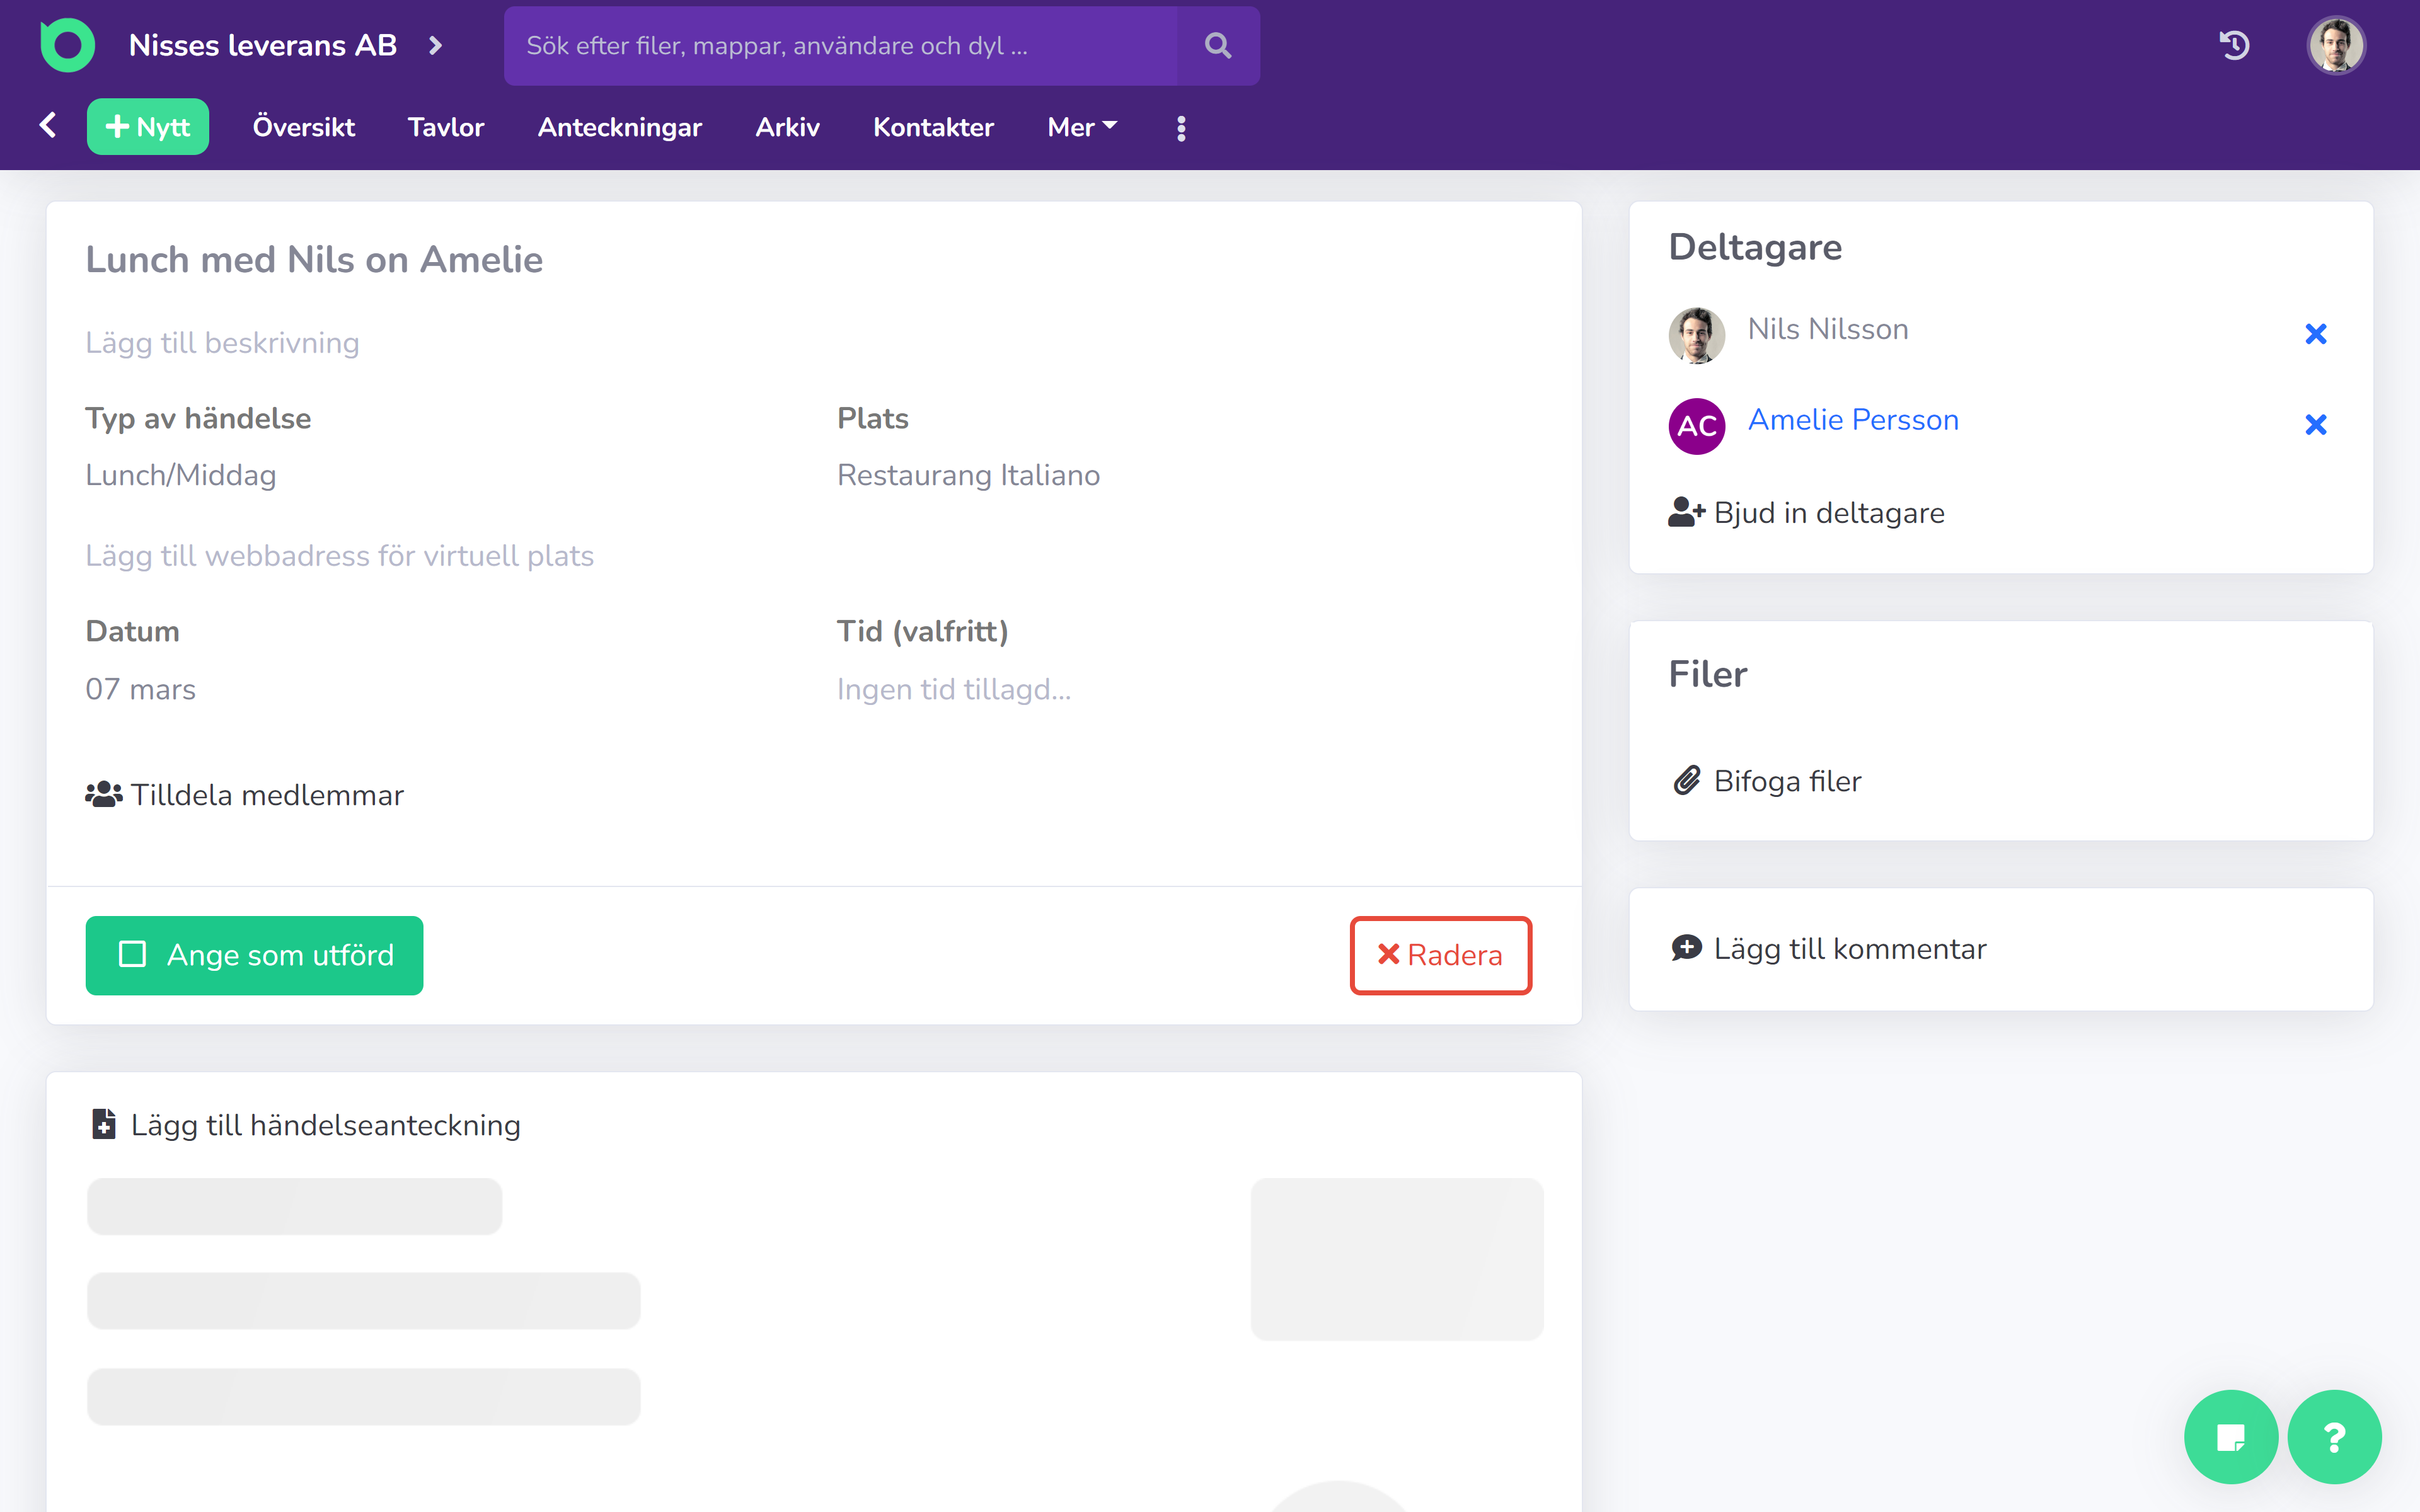Open the green question mark help button
The image size is (2420, 1512).
pos(2335,1437)
